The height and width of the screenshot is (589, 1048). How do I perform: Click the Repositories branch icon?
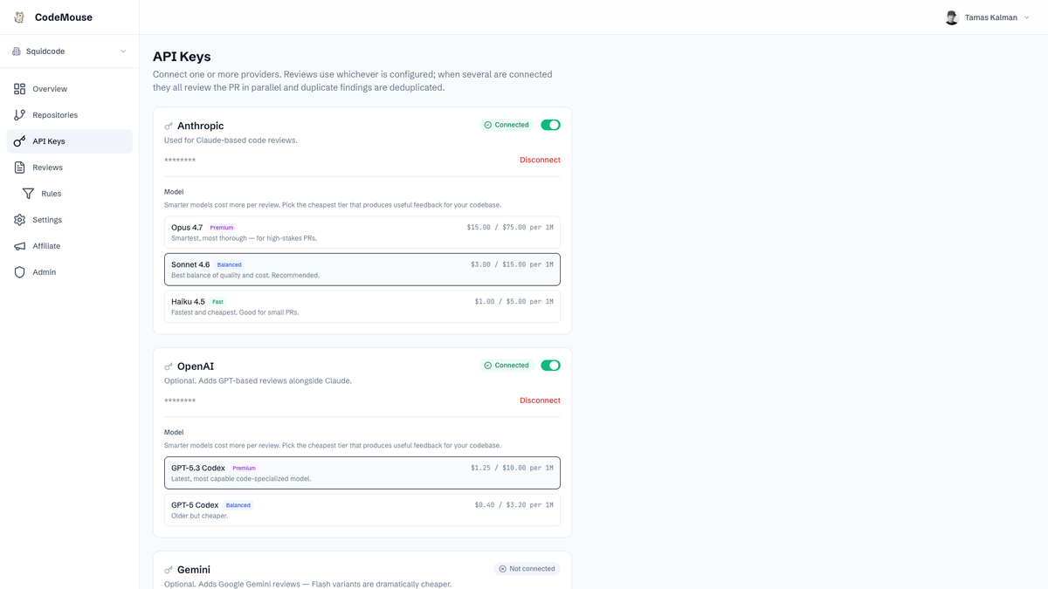coord(19,115)
